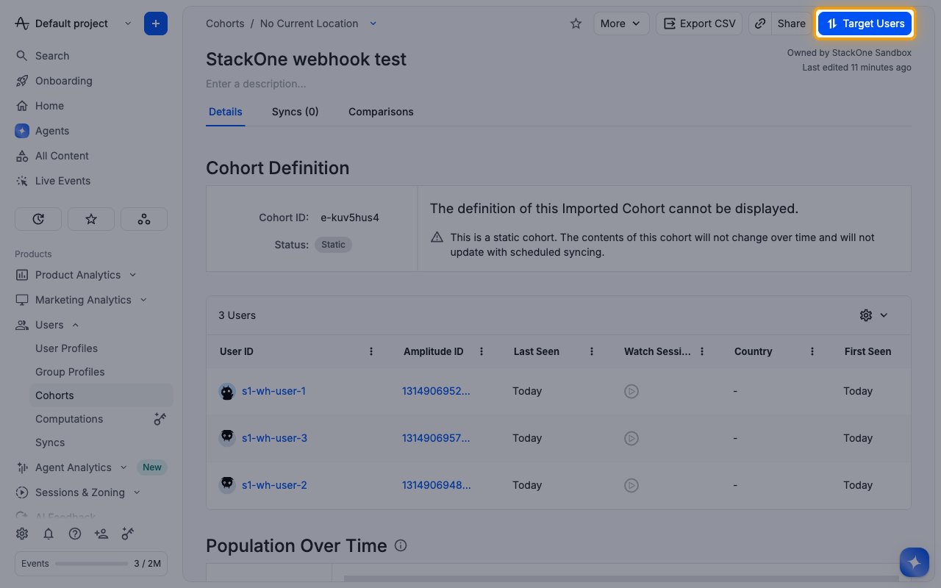941x588 pixels.
Task: Expand Sessions & Zoning section
Action: click(x=137, y=492)
